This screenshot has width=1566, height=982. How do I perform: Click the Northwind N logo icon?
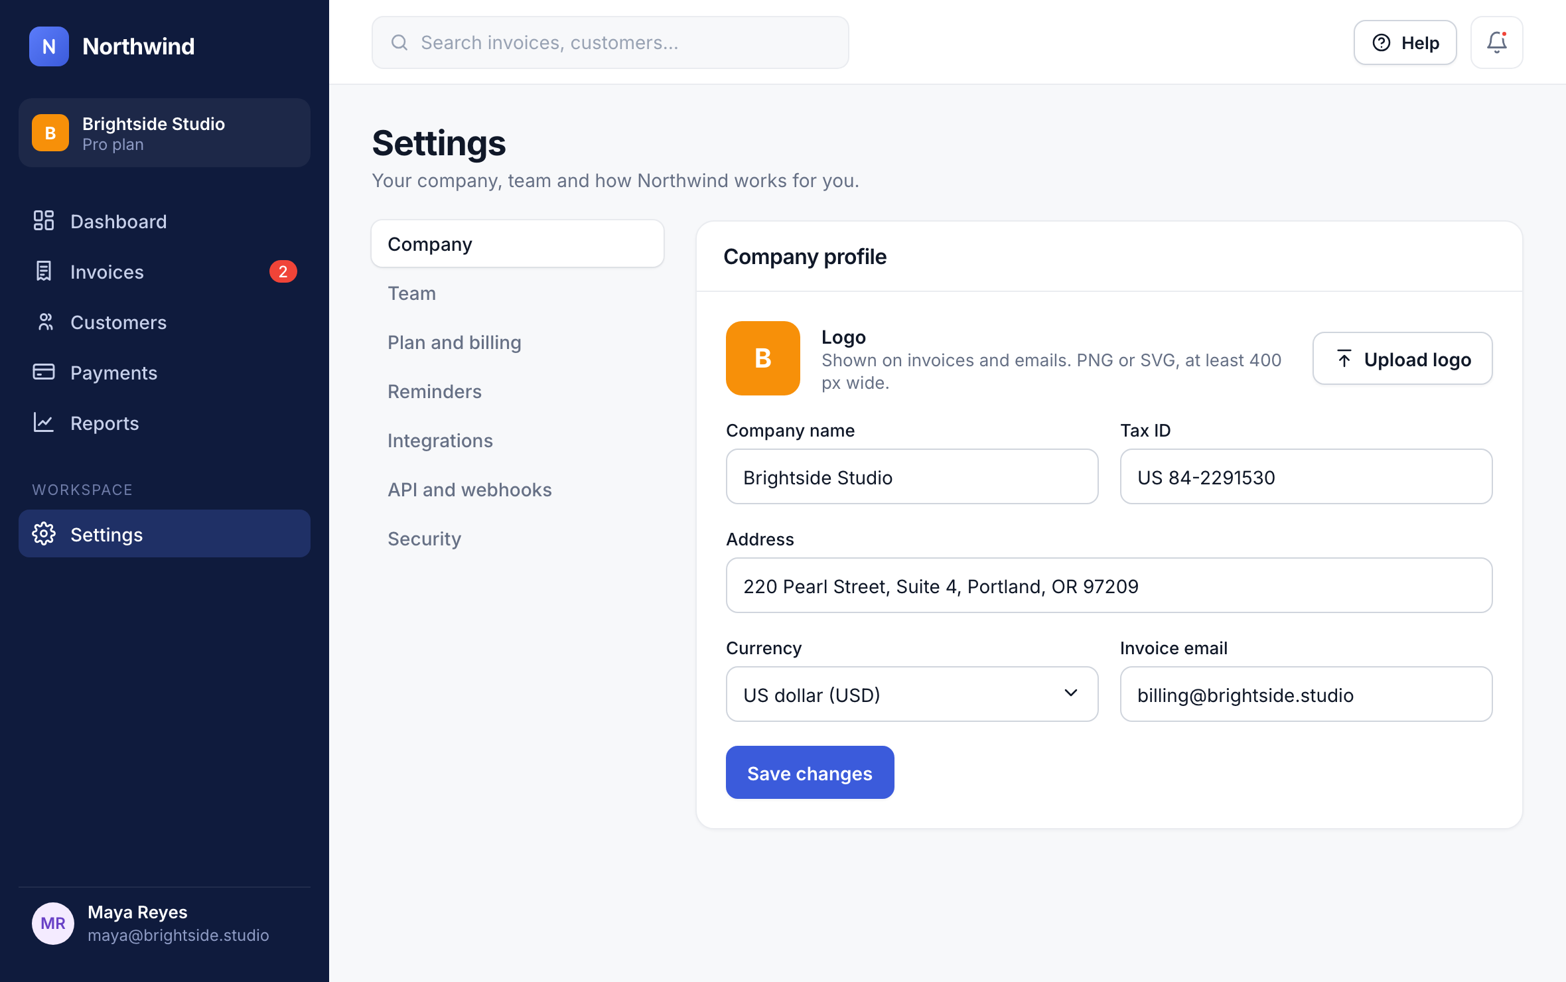(x=49, y=46)
